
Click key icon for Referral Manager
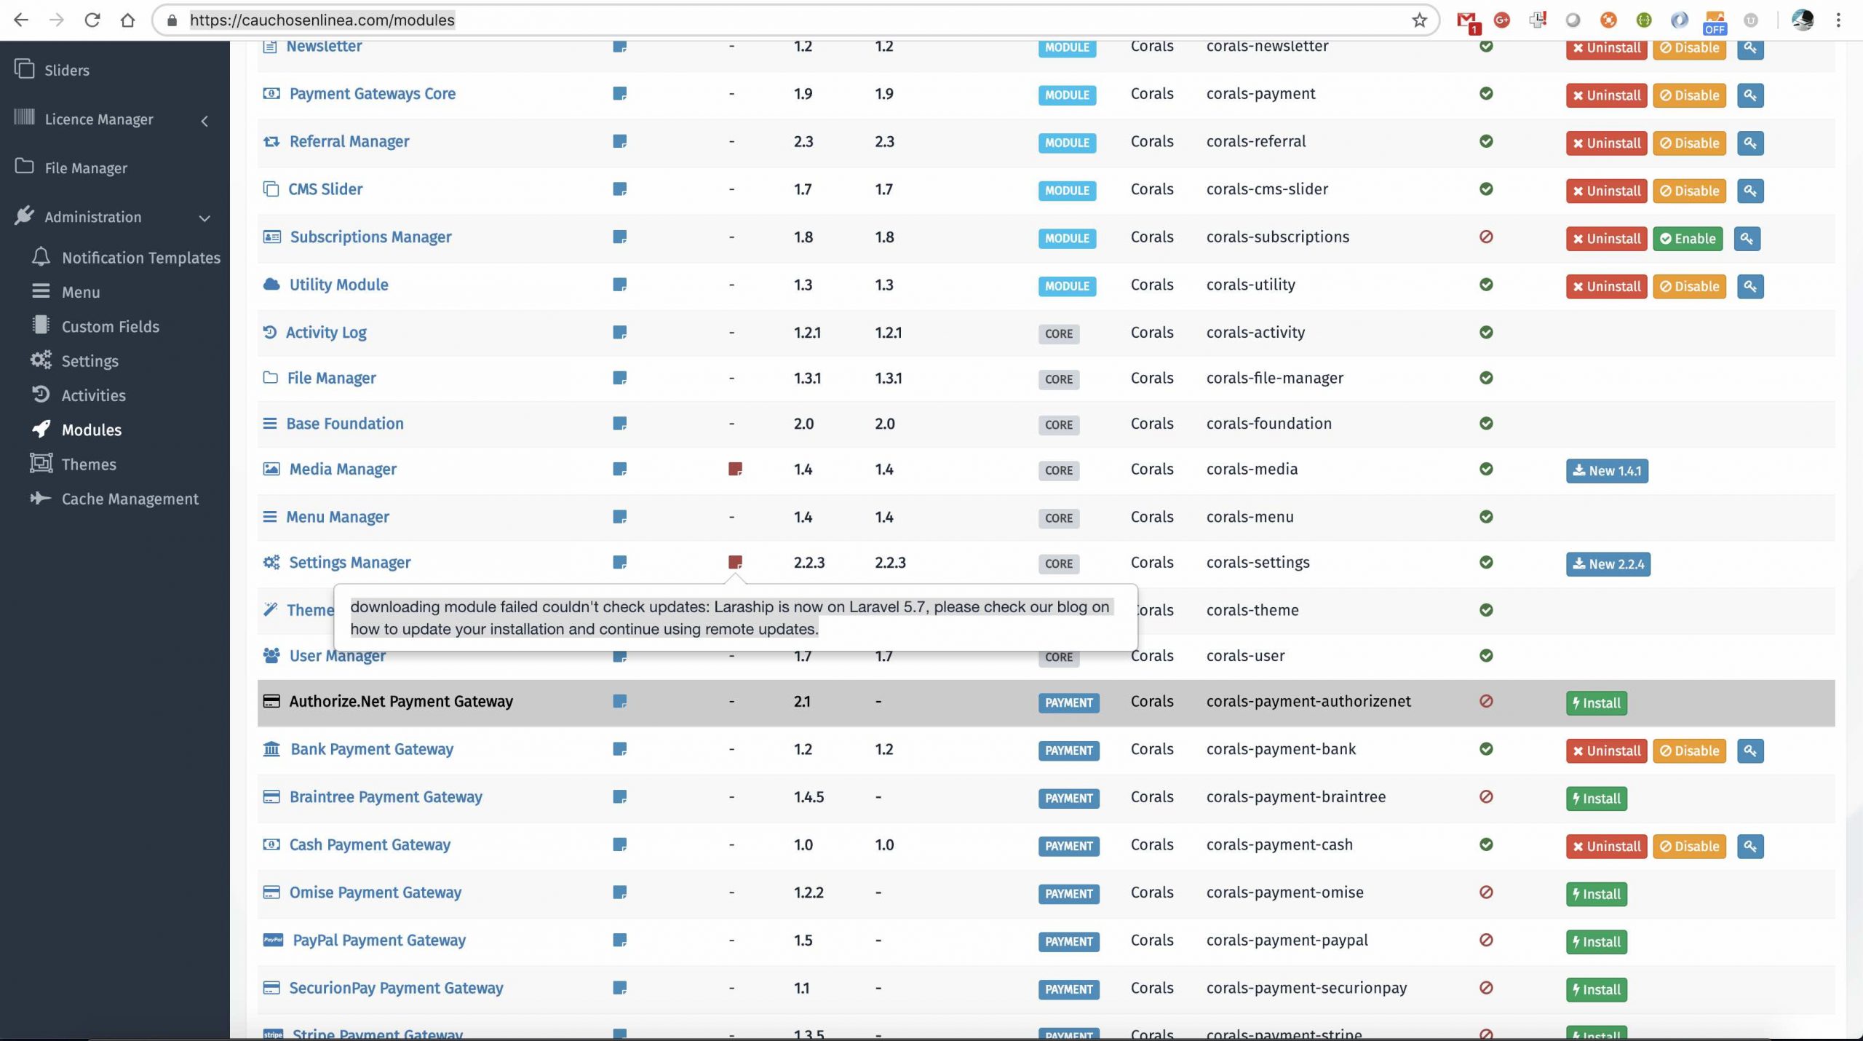tap(1750, 143)
